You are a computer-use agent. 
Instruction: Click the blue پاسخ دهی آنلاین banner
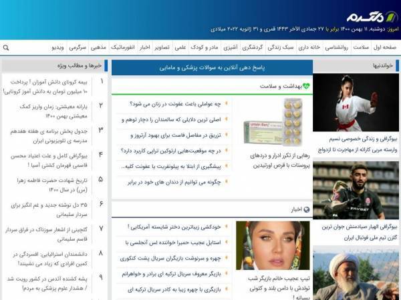click(x=212, y=67)
